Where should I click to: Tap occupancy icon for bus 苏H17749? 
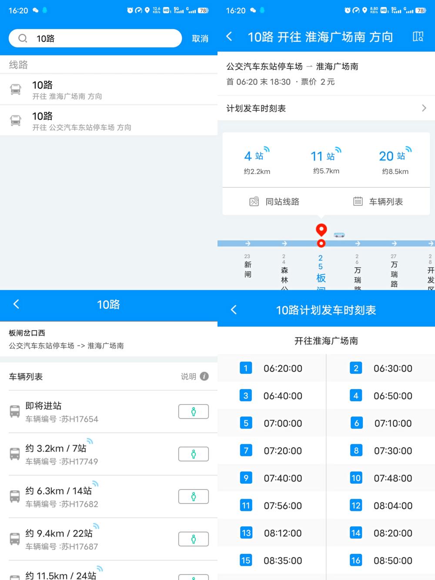point(193,454)
